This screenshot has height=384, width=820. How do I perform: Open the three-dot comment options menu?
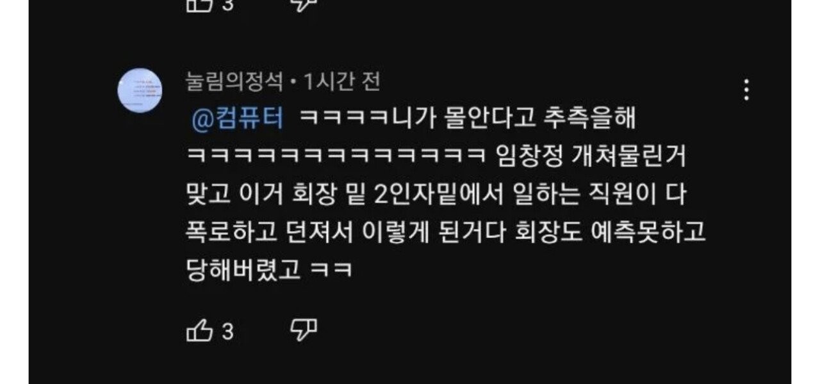pos(746,90)
